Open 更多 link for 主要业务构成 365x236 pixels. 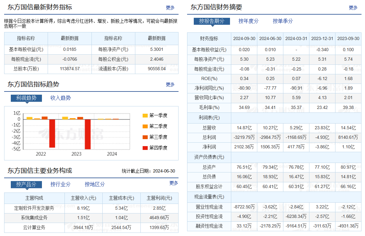point(174,183)
